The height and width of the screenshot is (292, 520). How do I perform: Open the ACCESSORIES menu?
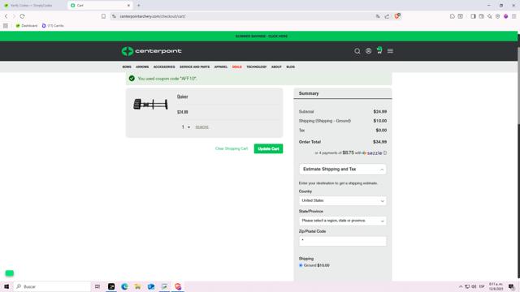[x=164, y=67]
